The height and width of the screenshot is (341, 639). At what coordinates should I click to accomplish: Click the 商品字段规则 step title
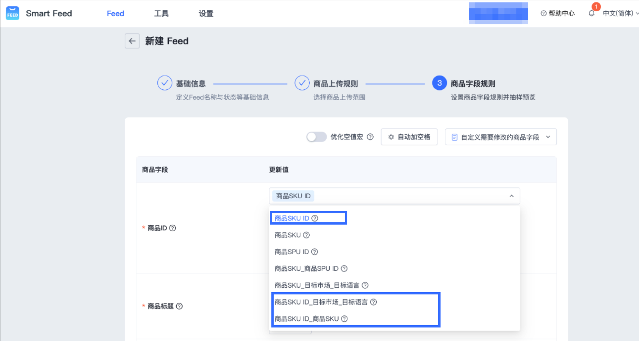(x=473, y=84)
